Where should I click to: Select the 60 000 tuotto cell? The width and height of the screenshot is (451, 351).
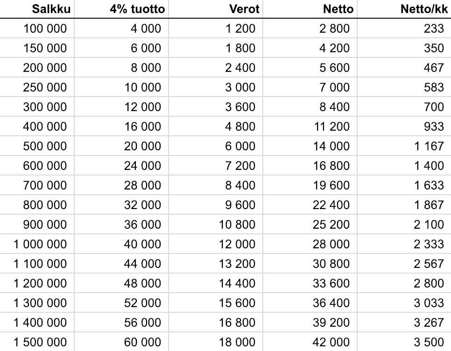click(142, 342)
